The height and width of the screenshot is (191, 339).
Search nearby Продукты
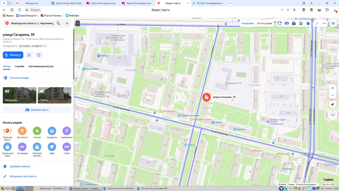52,133
